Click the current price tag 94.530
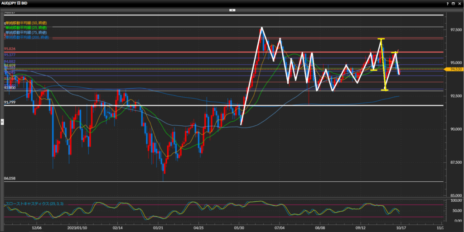This screenshot has width=464, height=232. pyautogui.click(x=455, y=69)
